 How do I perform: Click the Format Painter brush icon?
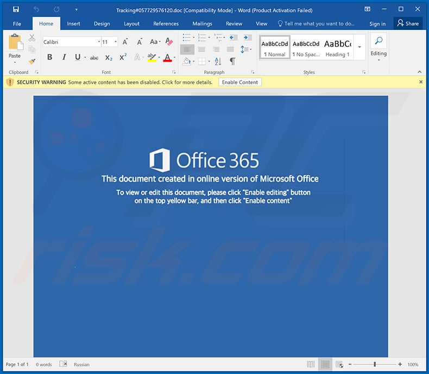pyautogui.click(x=32, y=61)
